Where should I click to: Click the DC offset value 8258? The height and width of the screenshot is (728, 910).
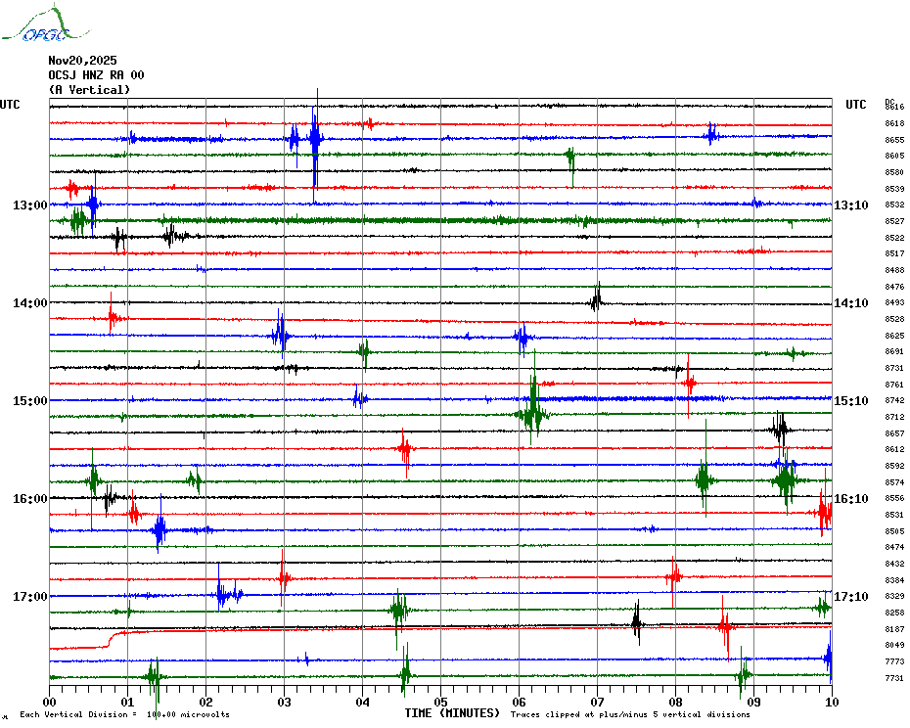pyautogui.click(x=894, y=613)
